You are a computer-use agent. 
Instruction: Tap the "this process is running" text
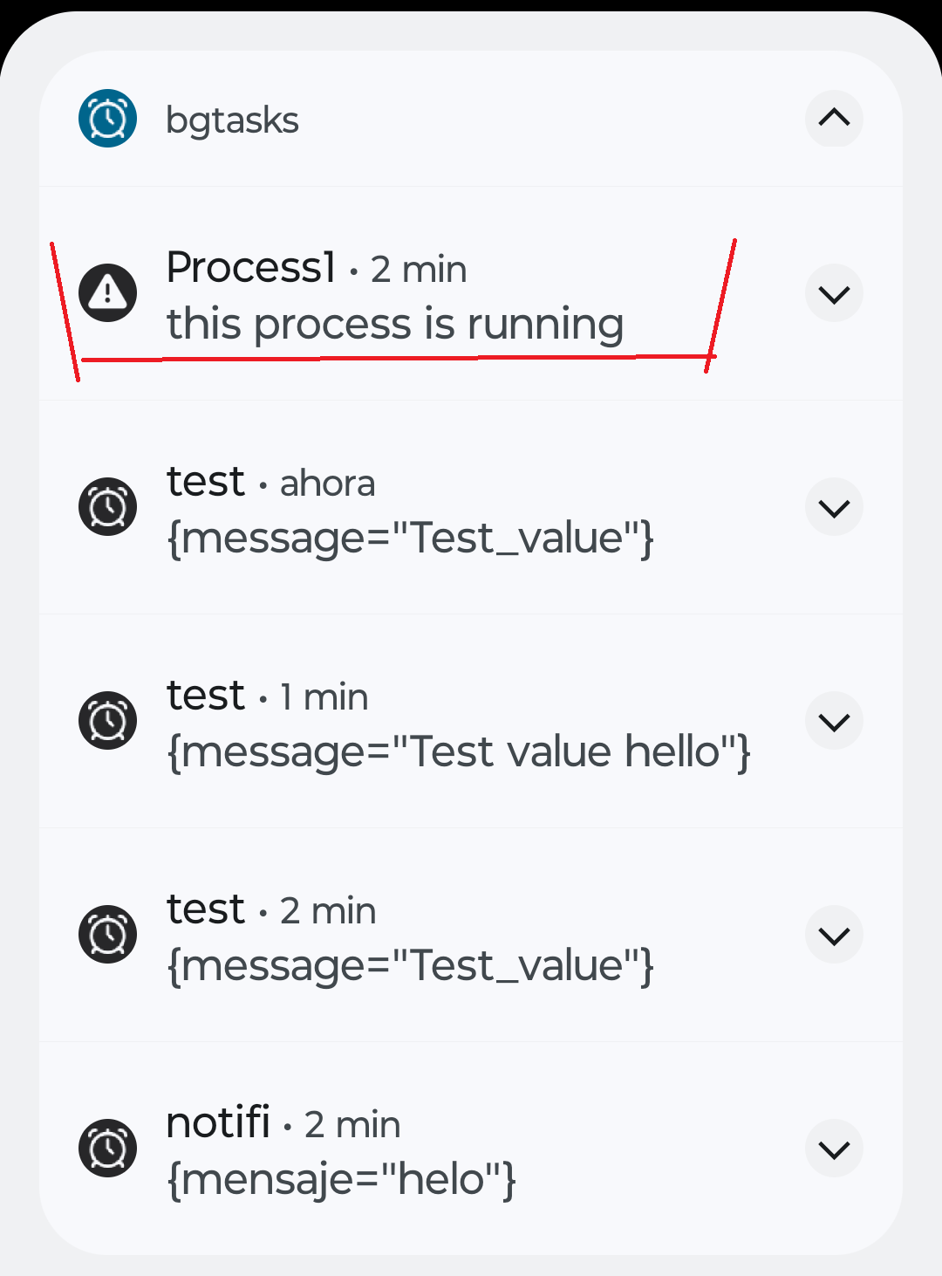pyautogui.click(x=395, y=325)
